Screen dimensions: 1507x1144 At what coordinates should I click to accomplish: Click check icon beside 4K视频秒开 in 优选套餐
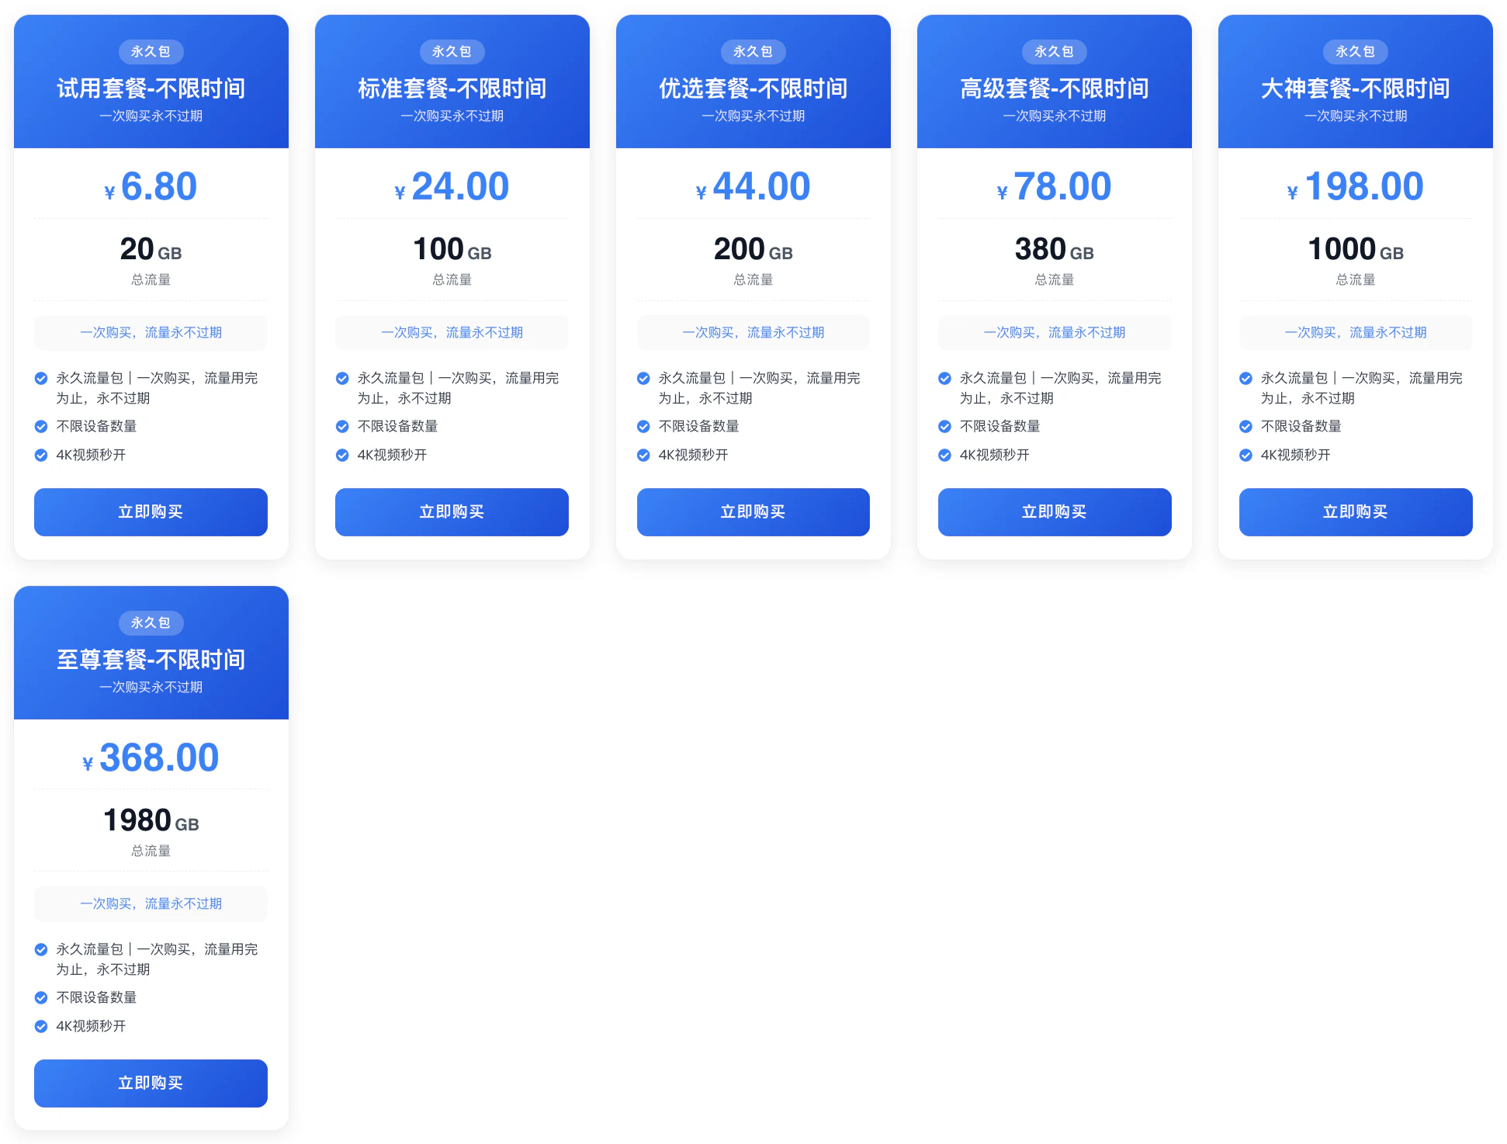point(643,455)
